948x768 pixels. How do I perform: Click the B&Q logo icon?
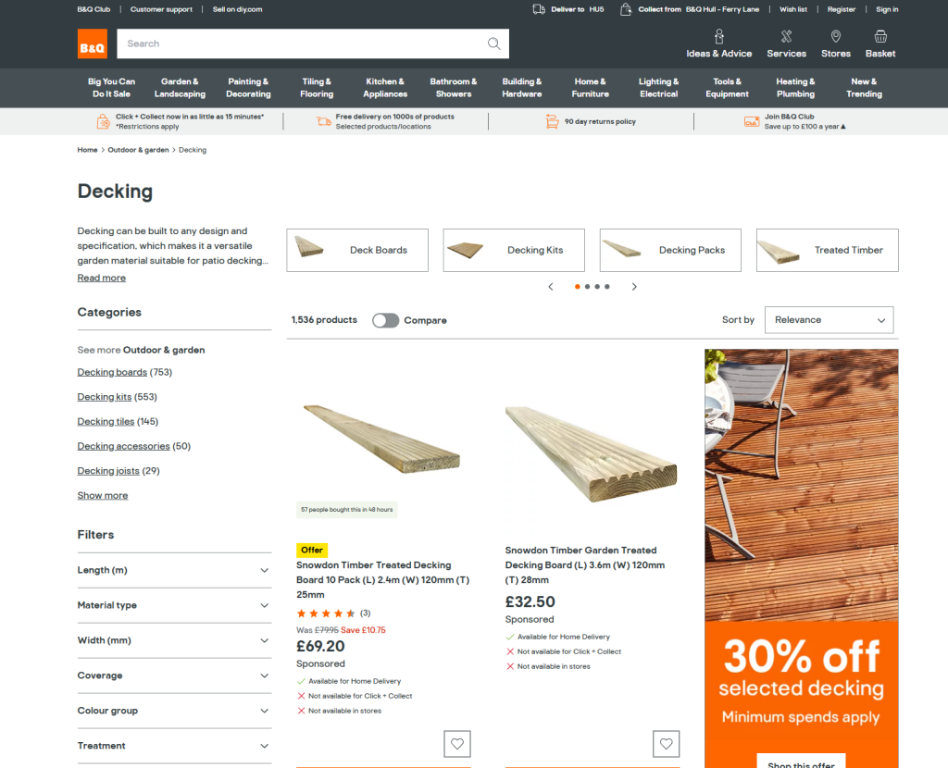pyautogui.click(x=92, y=43)
